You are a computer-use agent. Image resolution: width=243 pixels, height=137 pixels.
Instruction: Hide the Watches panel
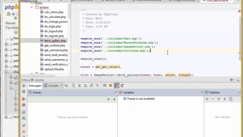point(239,92)
